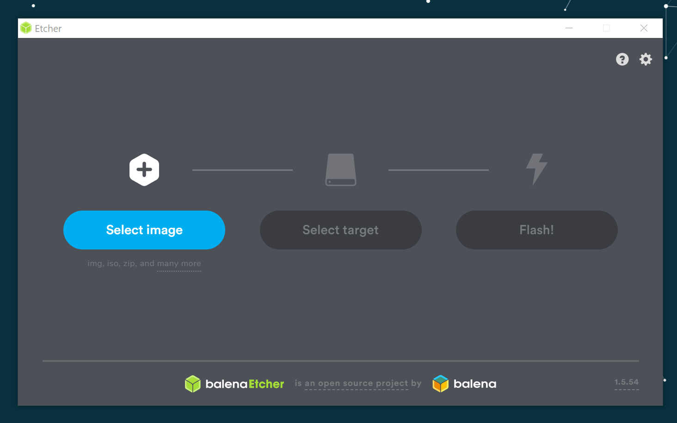
Task: Close the Etcher window
Action: 644,28
